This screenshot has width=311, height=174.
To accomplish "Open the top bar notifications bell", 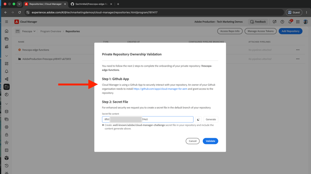I will pyautogui.click(x=290, y=22).
